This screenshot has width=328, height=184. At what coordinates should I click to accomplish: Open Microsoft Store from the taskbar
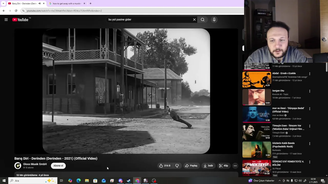pyautogui.click(x=95, y=181)
